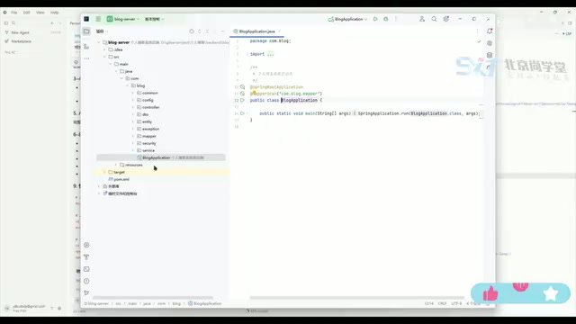Open the Terminal tool window icon

point(86,269)
